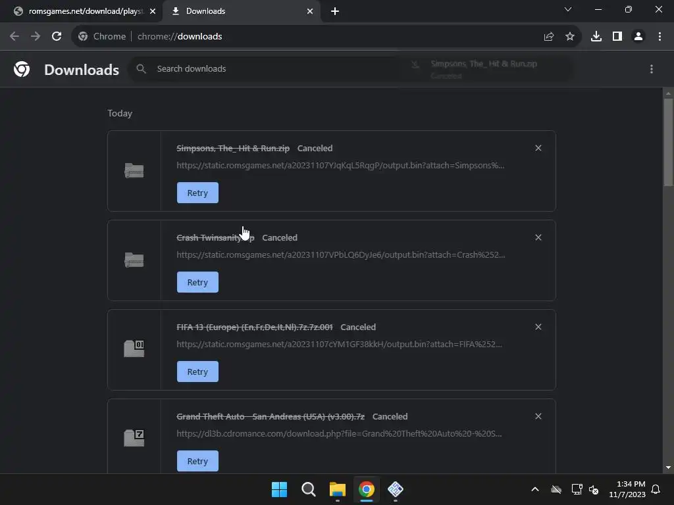Click the muted volume tray icon

(594, 489)
